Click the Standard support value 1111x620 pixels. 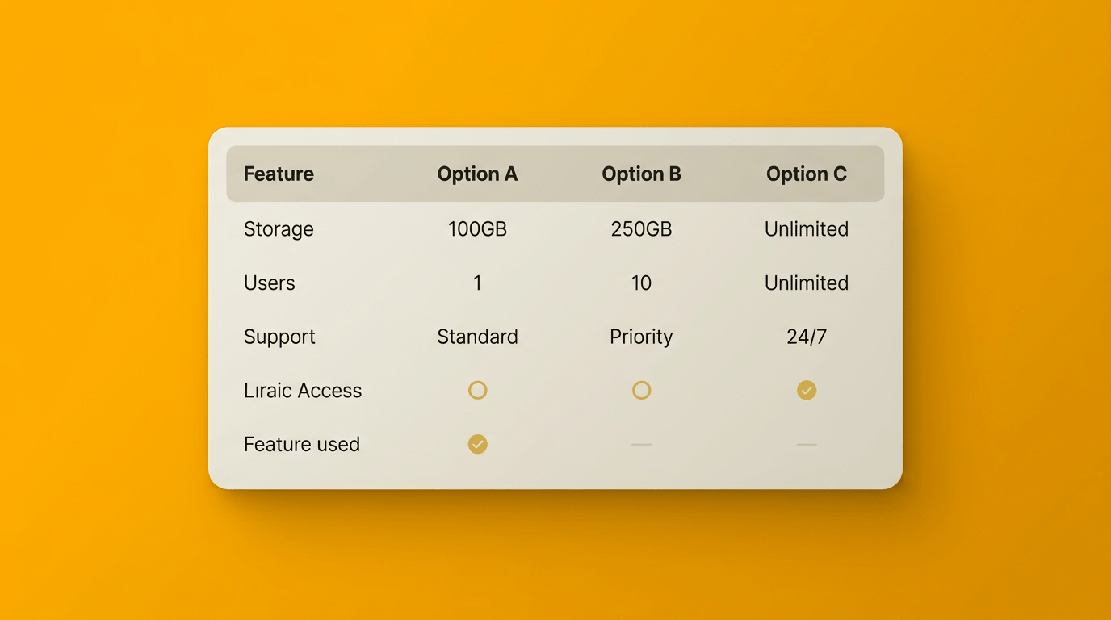point(477,337)
